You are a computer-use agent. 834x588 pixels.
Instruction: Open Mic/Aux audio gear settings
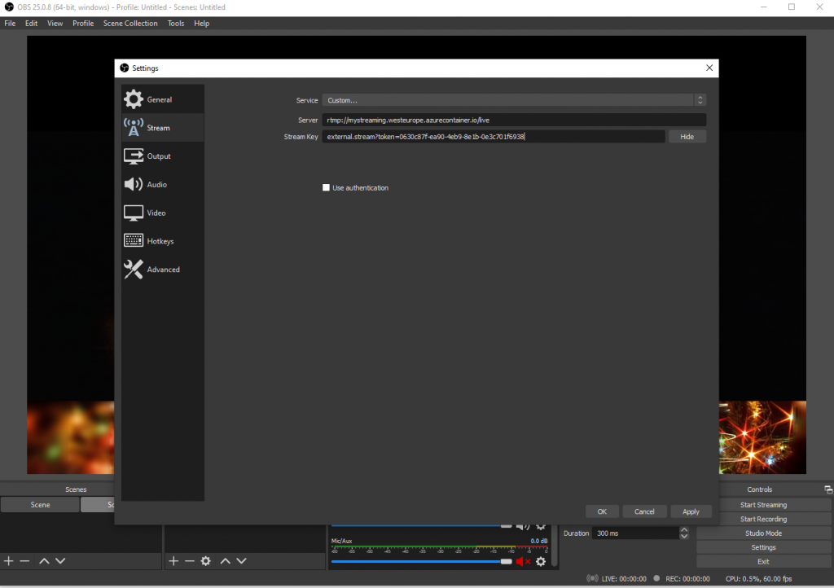coord(541,561)
